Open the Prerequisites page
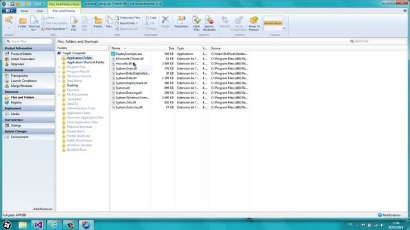This screenshot has height=230, width=410. [x=19, y=75]
